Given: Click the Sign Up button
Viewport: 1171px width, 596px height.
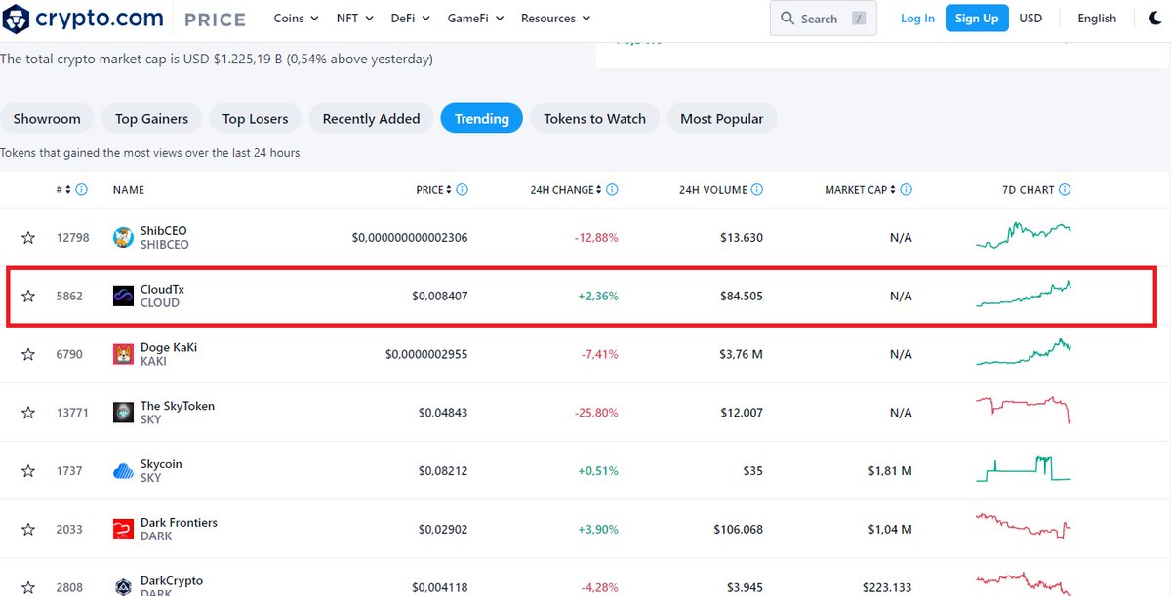Looking at the screenshot, I should click(x=977, y=19).
